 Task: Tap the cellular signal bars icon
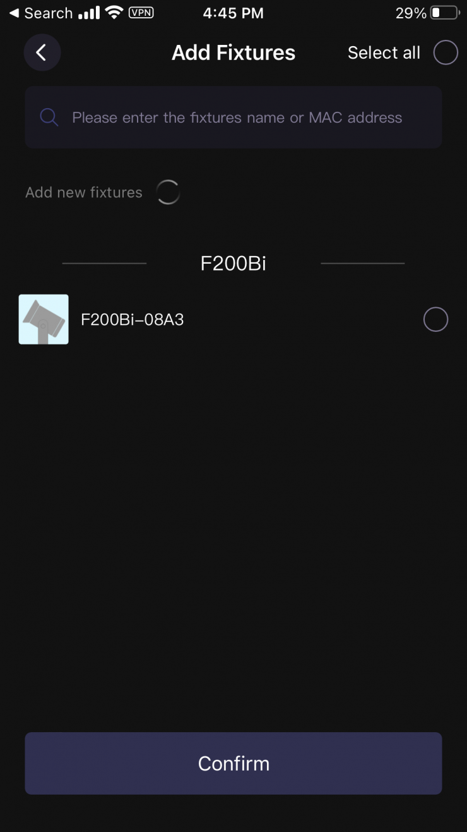(90, 13)
